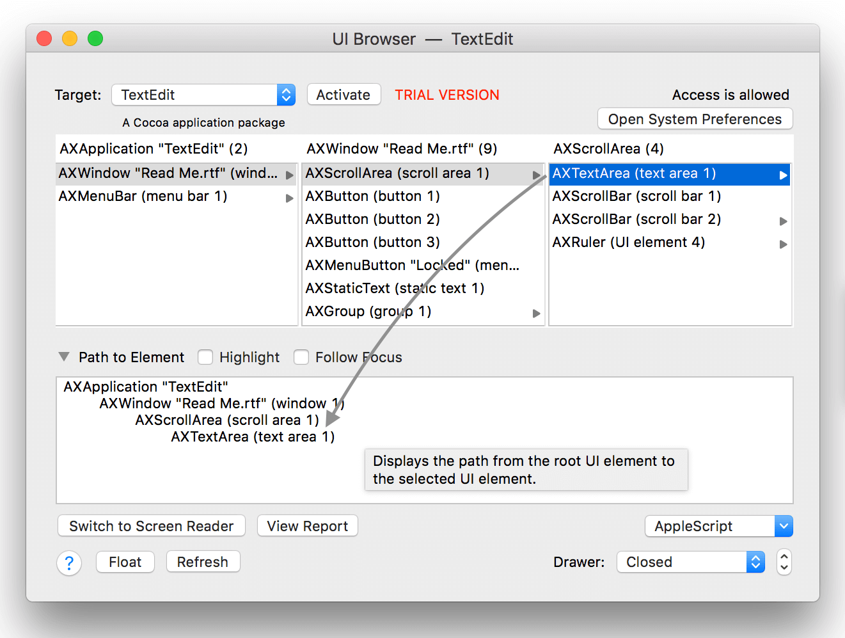845x638 pixels.
Task: Click the TRIAL VERSION label
Action: tap(447, 95)
